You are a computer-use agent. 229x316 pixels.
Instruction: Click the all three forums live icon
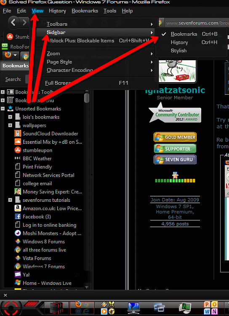18,250
